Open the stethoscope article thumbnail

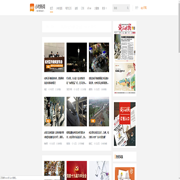pyautogui.click(x=99, y=170)
